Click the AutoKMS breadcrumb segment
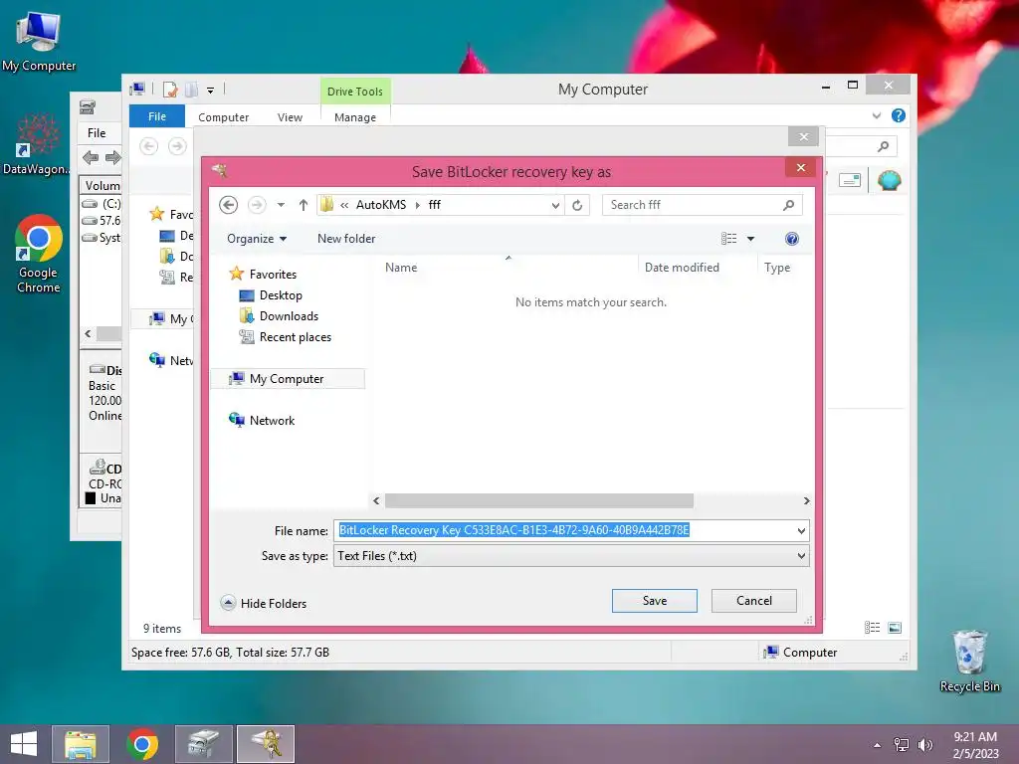The height and width of the screenshot is (764, 1019). coord(381,205)
